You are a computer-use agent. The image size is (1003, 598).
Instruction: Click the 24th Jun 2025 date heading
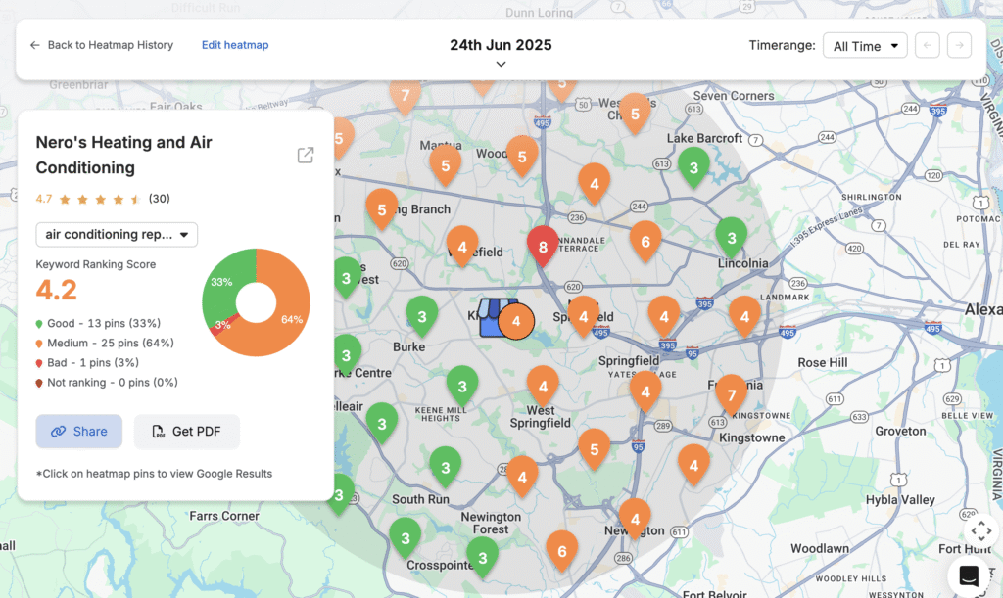tap(501, 45)
